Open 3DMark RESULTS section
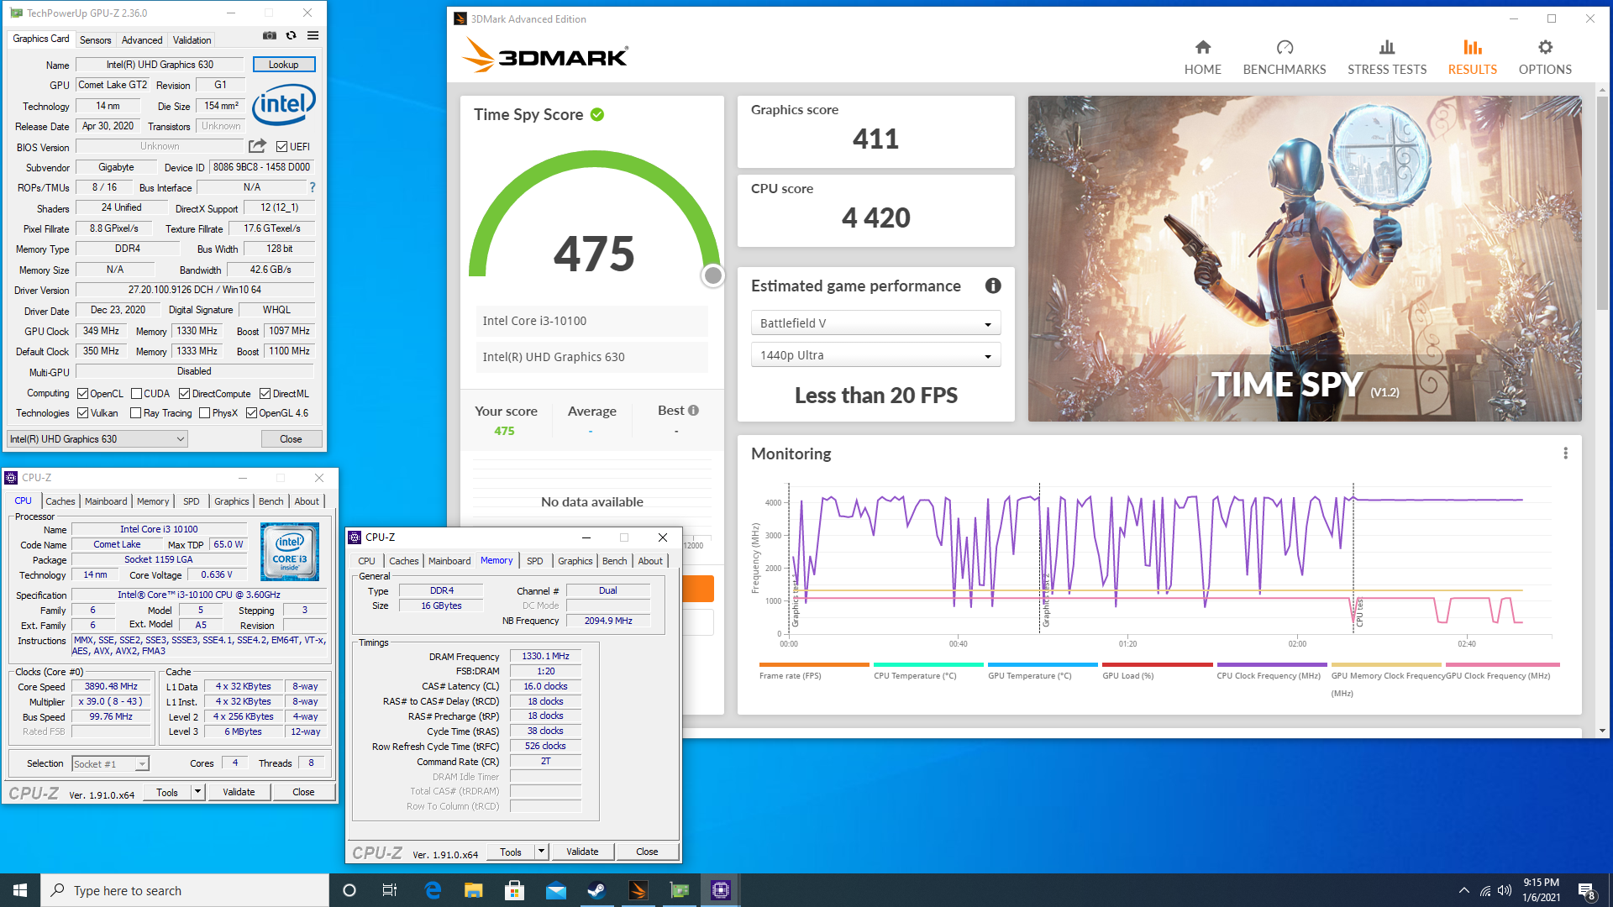 tap(1472, 57)
